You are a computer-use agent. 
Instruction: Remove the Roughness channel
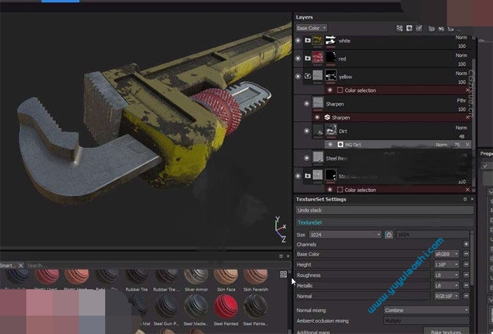click(x=466, y=275)
